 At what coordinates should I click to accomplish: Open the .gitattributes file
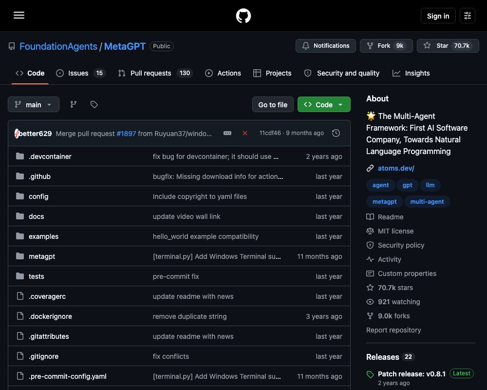(x=49, y=336)
